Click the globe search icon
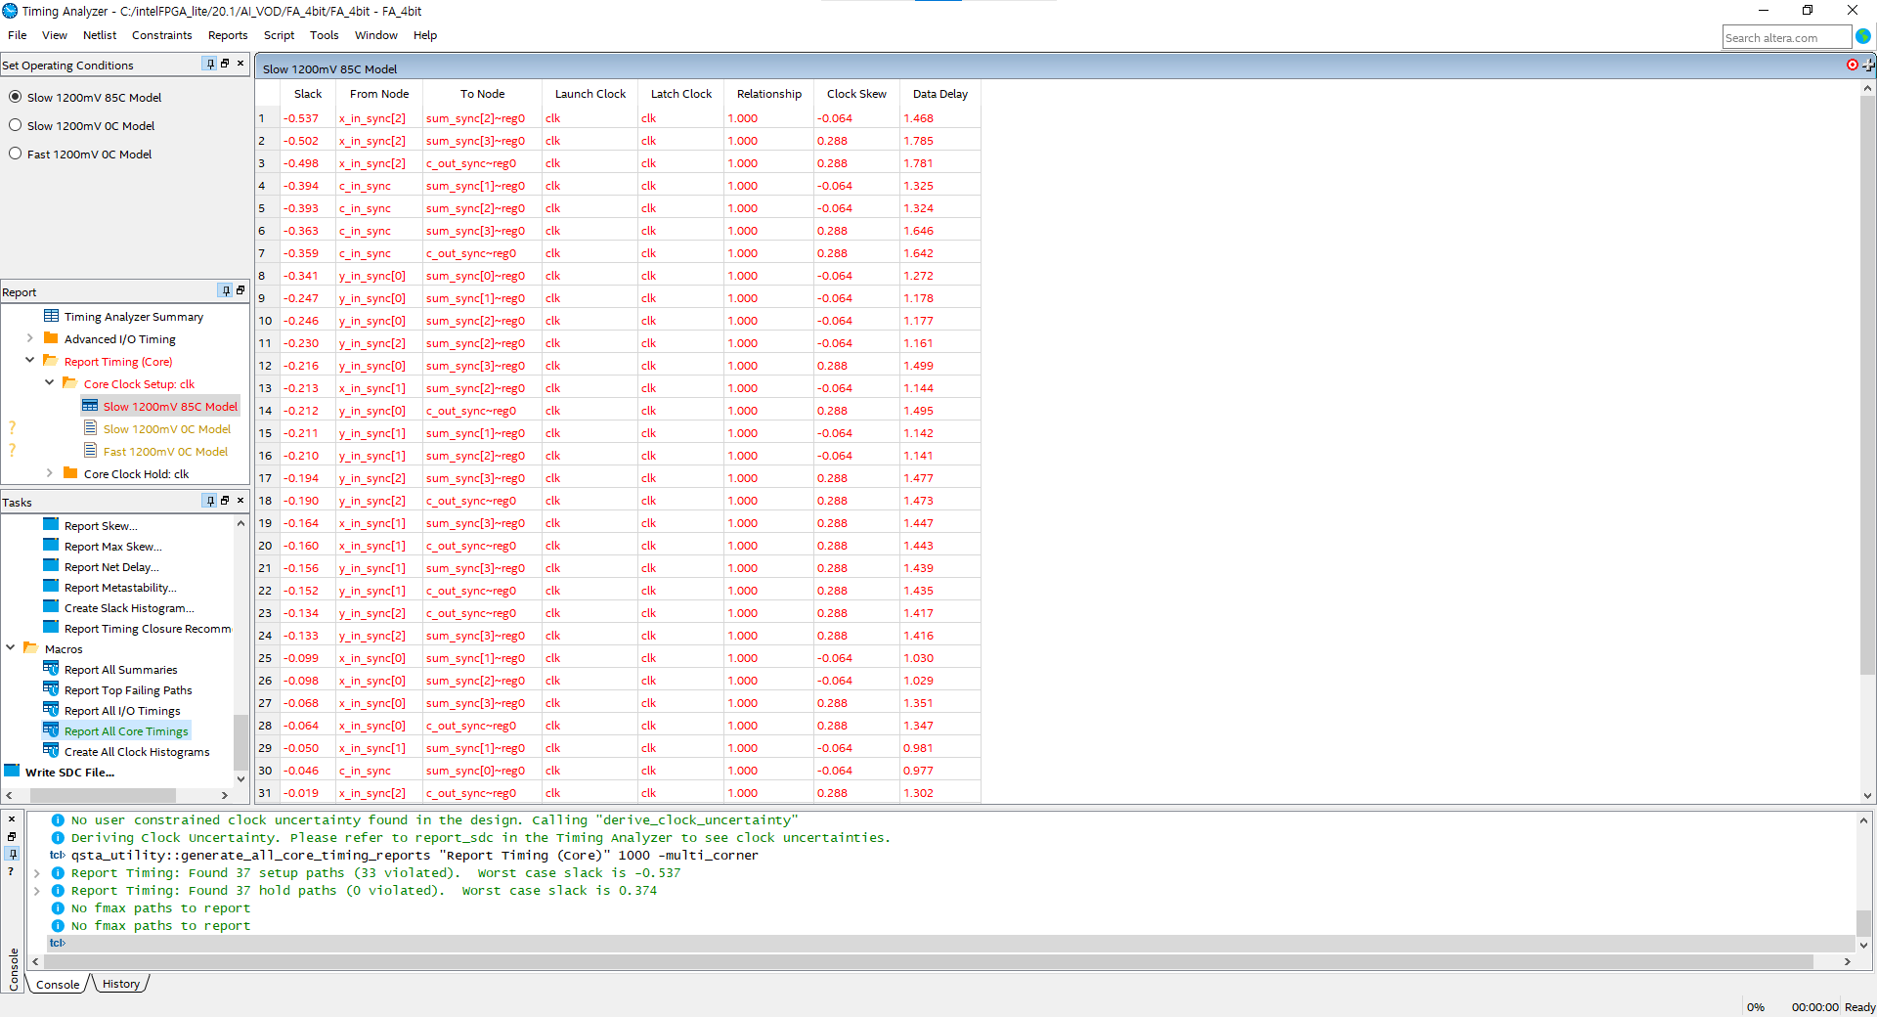Image resolution: width=1877 pixels, height=1017 pixels. [x=1863, y=36]
